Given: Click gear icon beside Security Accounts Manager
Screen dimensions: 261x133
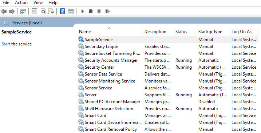Looking at the screenshot, I should coord(81,60).
